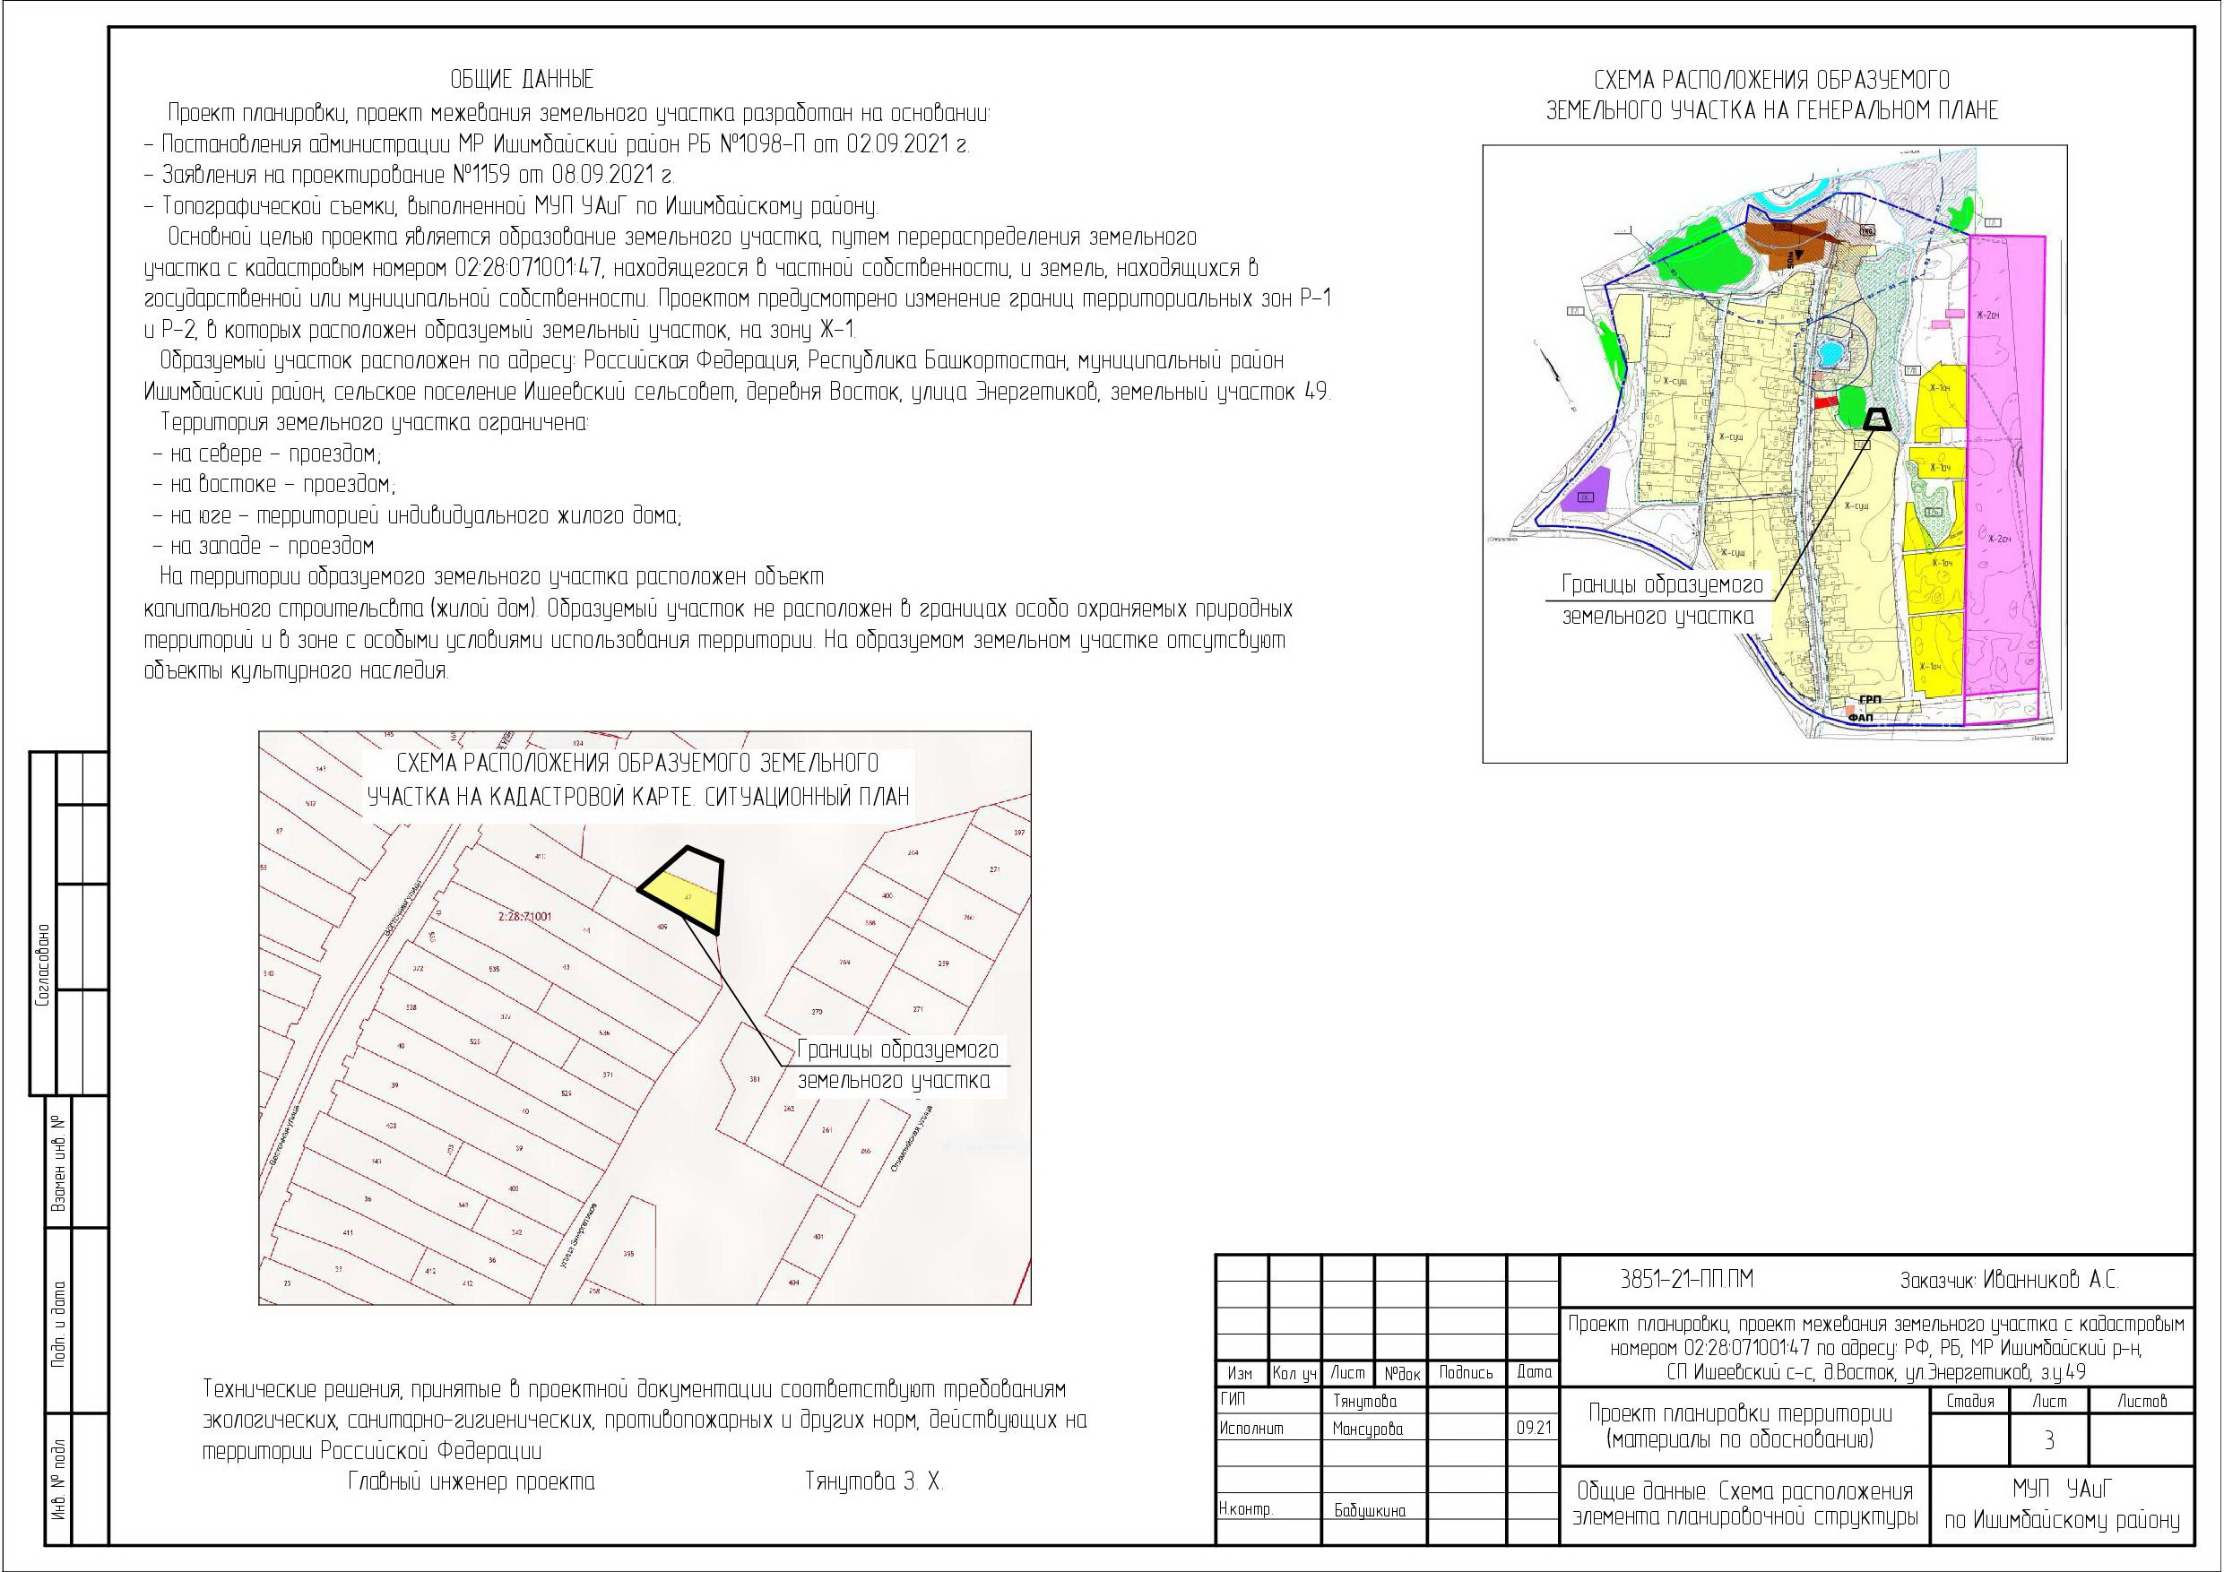Click the sheet number '3' cell

(x=2048, y=1441)
